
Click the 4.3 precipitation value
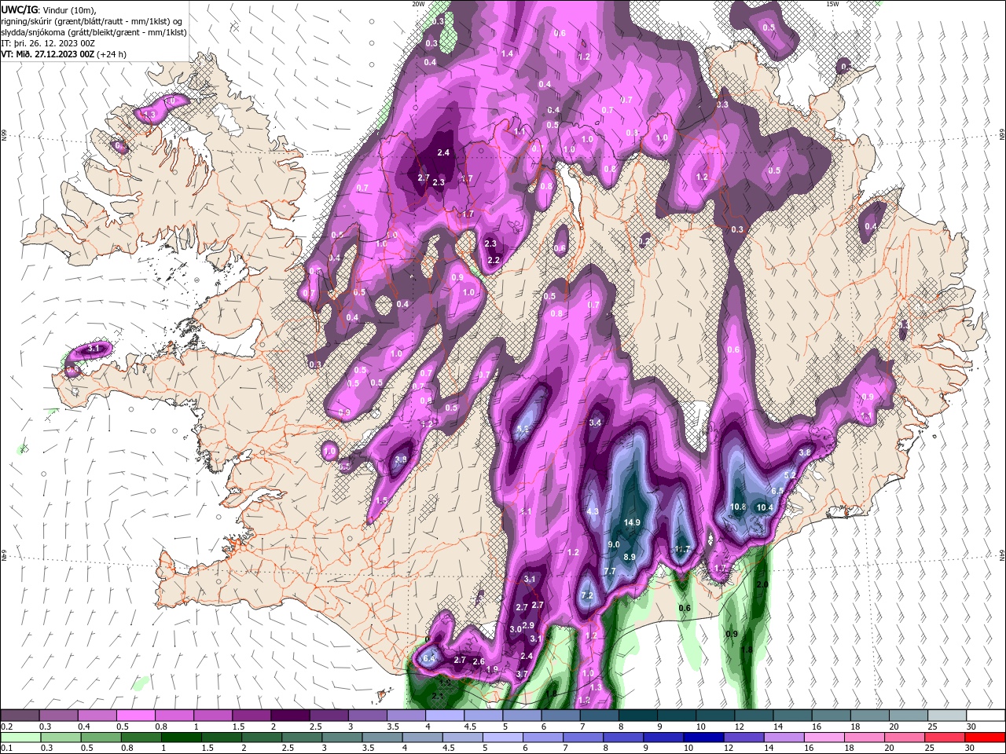tap(593, 511)
